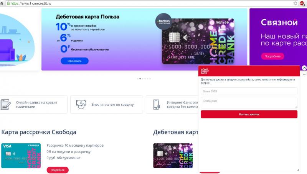Click the browser home icon
The width and height of the screenshot is (307, 174).
(x=2, y=3)
